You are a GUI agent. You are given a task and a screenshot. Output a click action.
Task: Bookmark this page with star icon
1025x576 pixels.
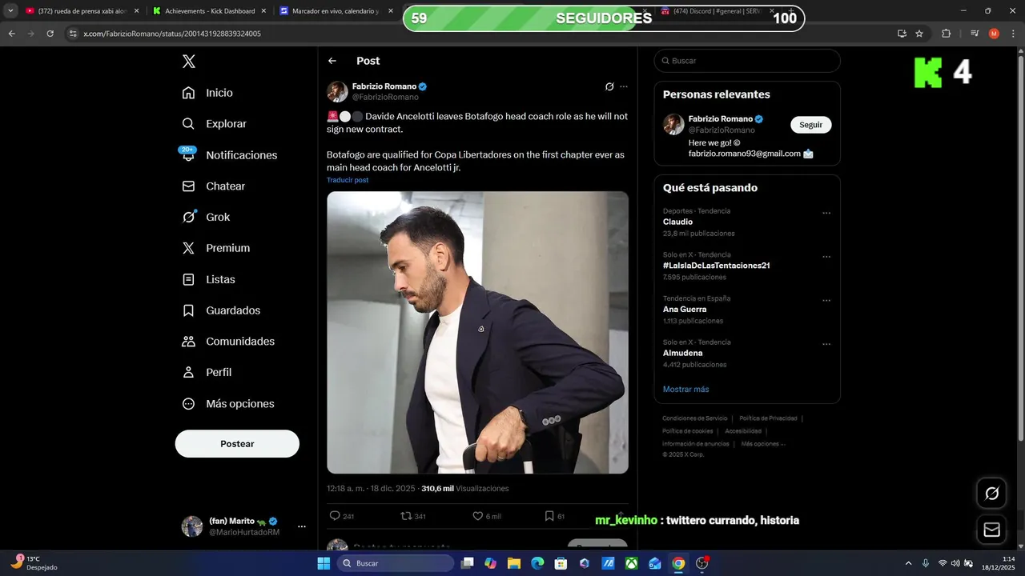[x=919, y=34]
